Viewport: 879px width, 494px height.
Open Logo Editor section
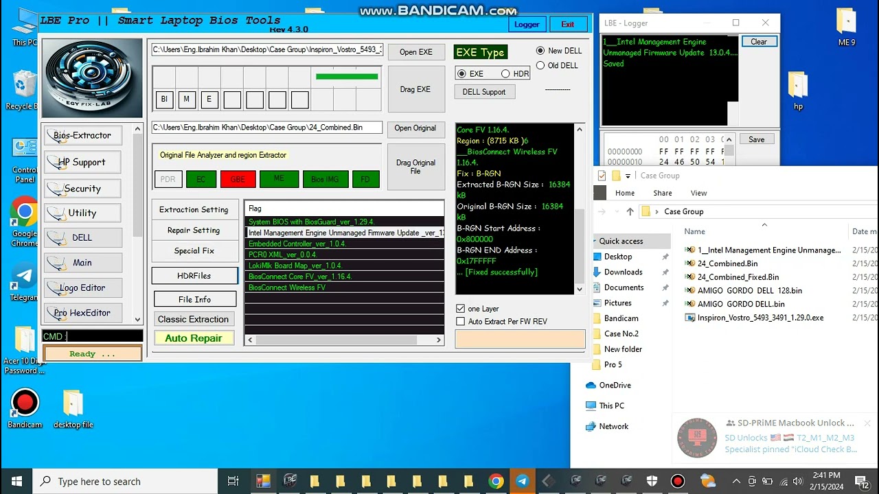point(82,287)
